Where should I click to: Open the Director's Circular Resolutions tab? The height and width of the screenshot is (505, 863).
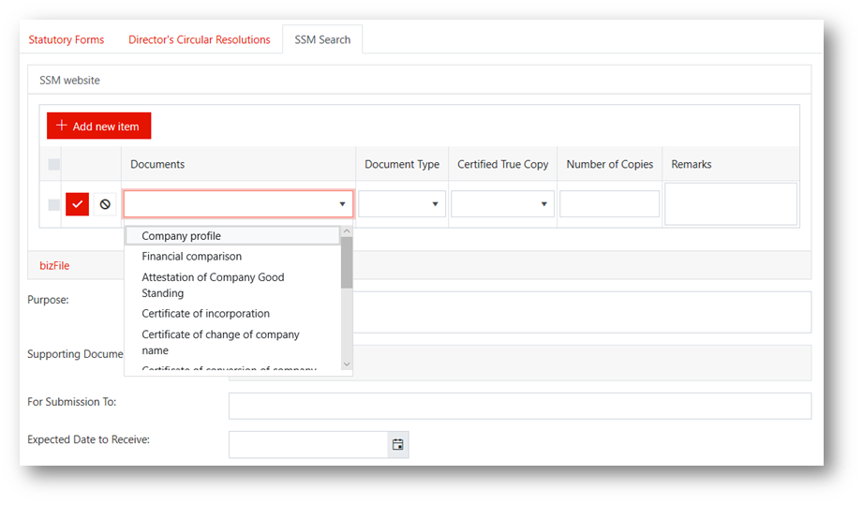(199, 39)
